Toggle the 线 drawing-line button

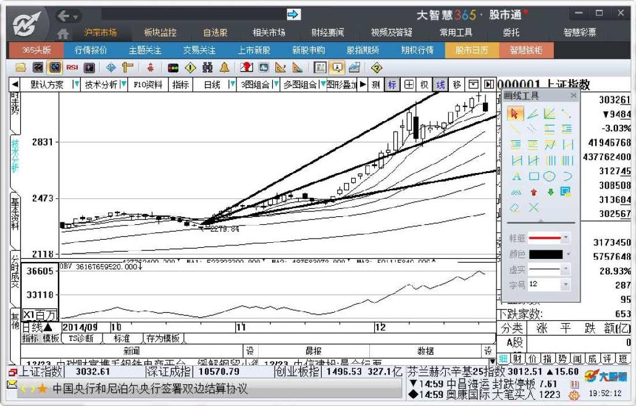coord(440,85)
